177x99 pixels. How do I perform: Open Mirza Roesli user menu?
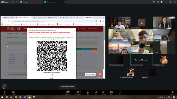[92, 29]
